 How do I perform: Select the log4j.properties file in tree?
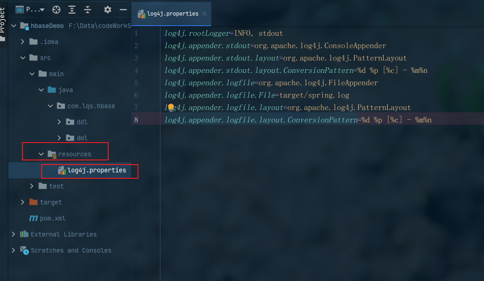[97, 170]
